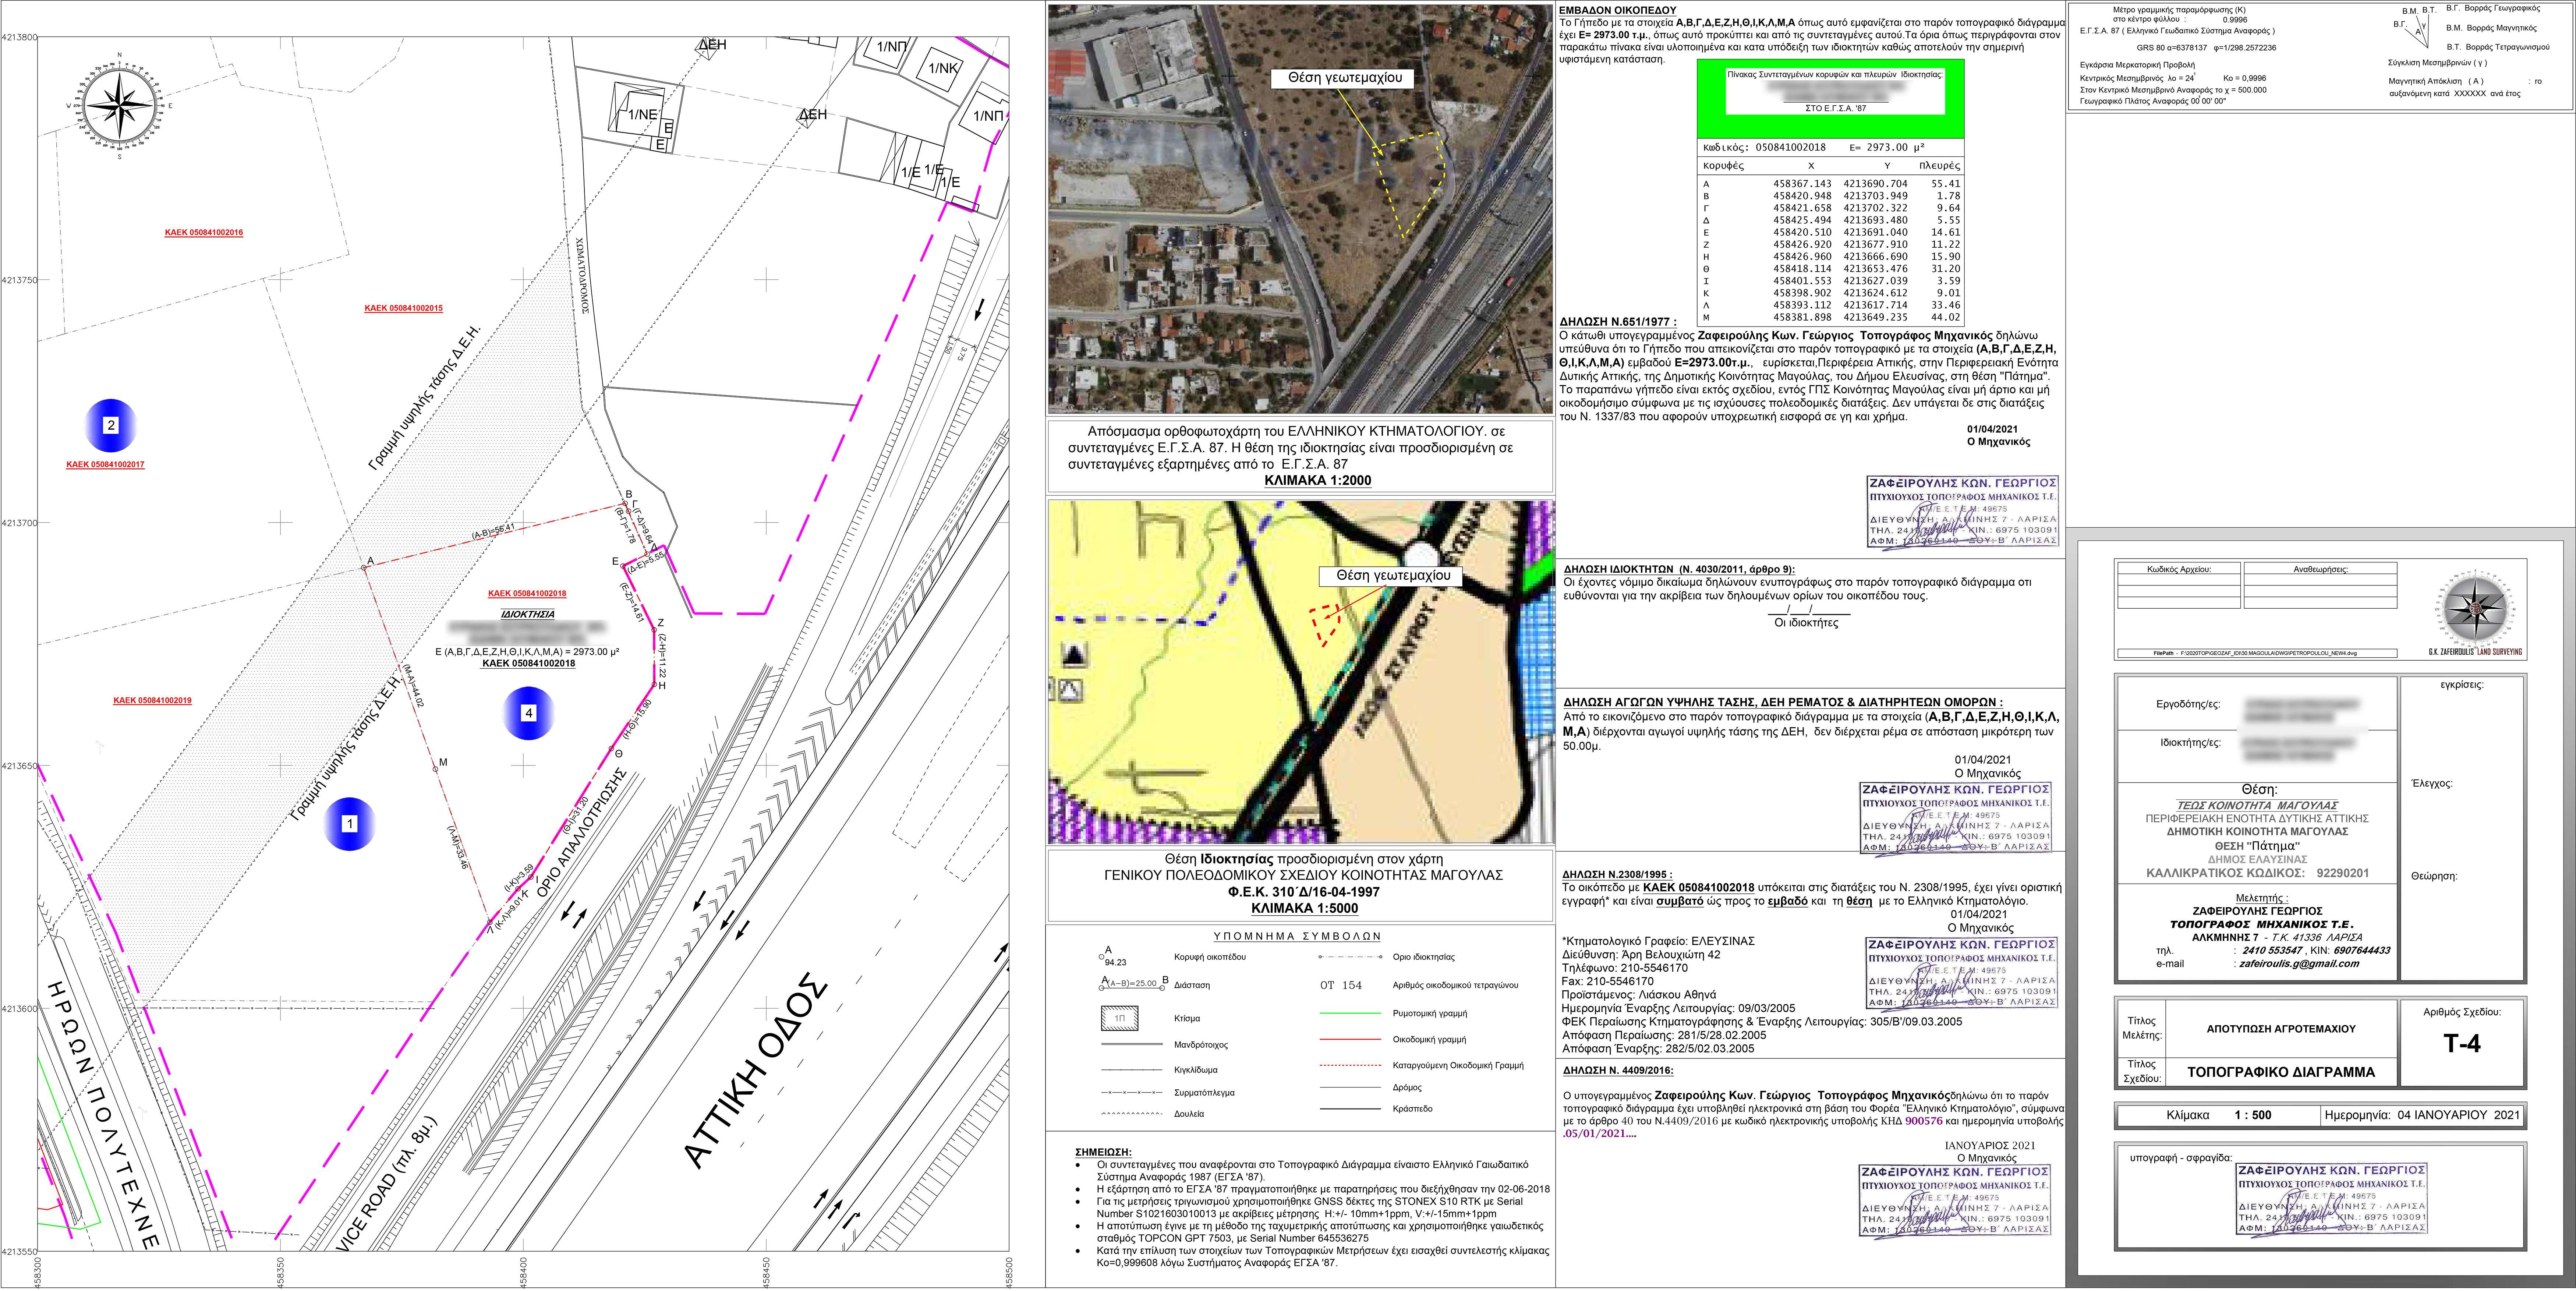Click the building label 1/ΝΕ
The height and width of the screenshot is (1291, 2576).
643,114
